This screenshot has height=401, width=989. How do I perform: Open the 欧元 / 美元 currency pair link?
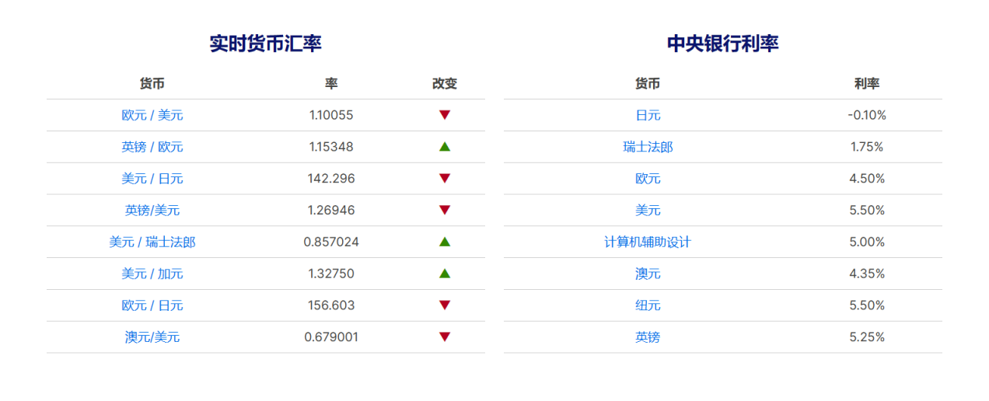click(152, 115)
